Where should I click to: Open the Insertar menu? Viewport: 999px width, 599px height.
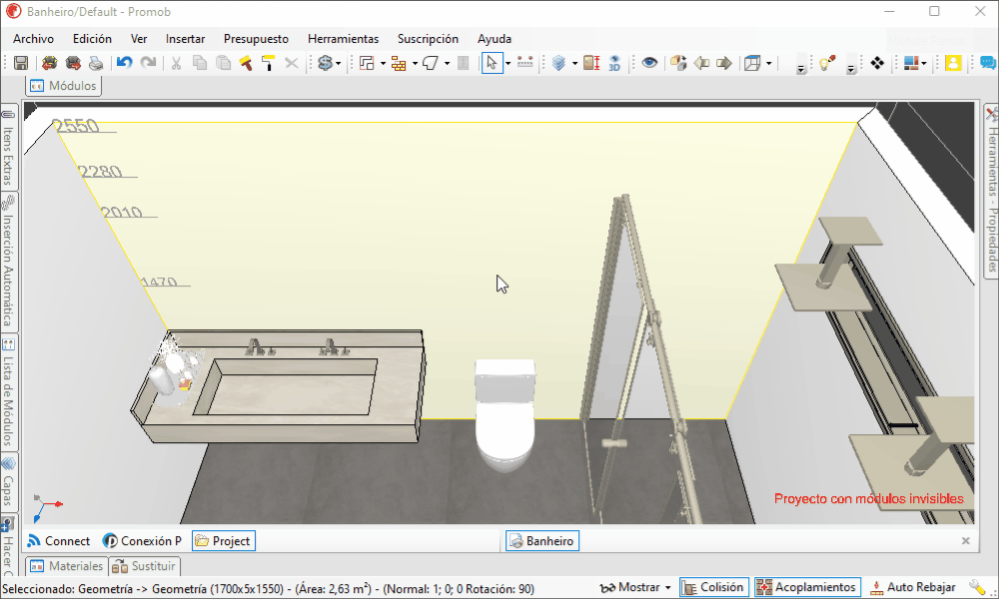pos(185,39)
